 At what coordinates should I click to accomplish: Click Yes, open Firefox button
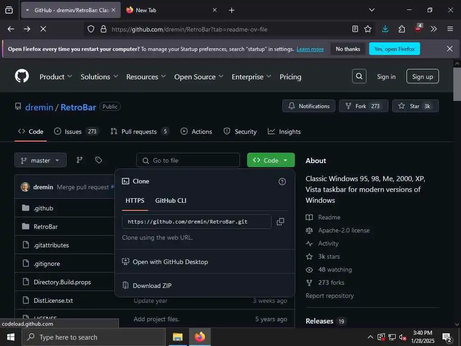[394, 49]
